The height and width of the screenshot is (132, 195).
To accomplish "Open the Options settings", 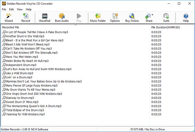I will coord(115,18).
